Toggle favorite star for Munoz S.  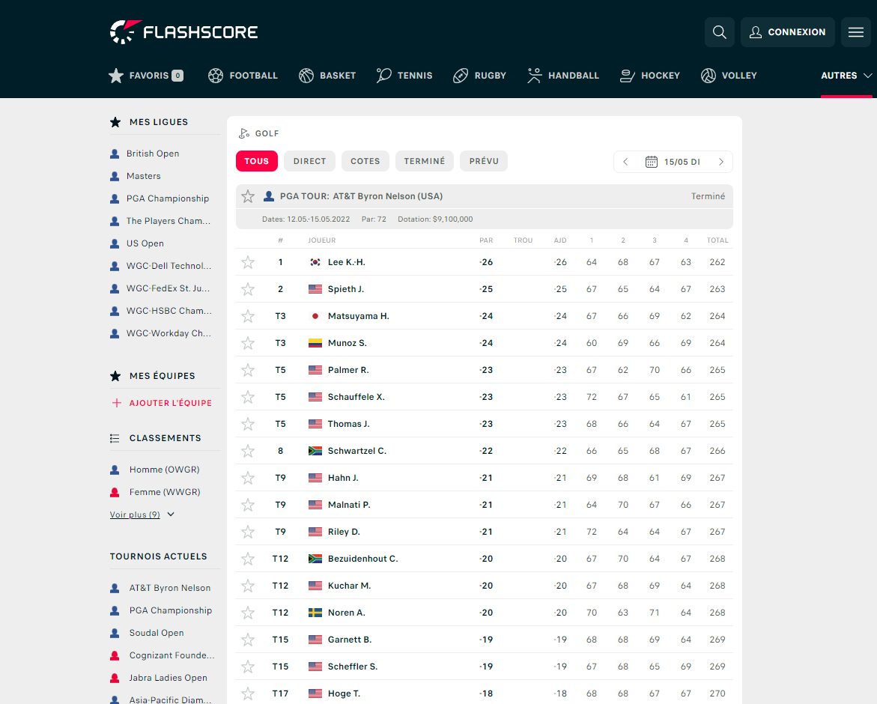[x=248, y=343]
